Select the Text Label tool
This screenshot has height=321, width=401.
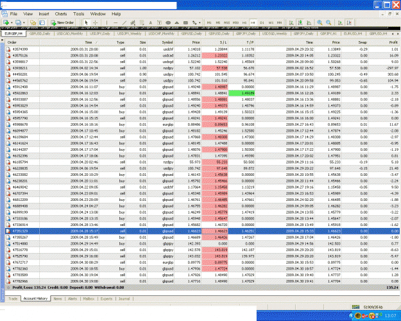pos(159,22)
